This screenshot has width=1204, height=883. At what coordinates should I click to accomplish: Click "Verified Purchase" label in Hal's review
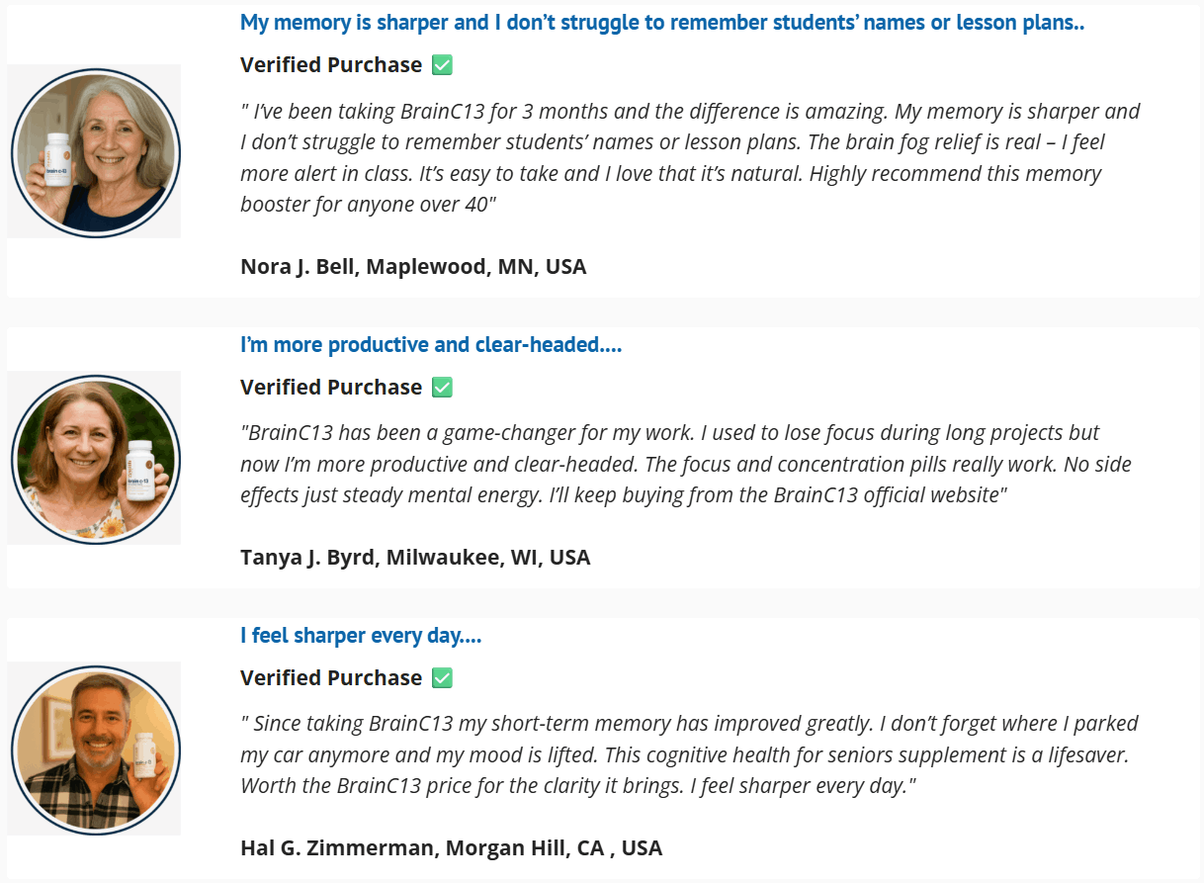pyautogui.click(x=331, y=678)
